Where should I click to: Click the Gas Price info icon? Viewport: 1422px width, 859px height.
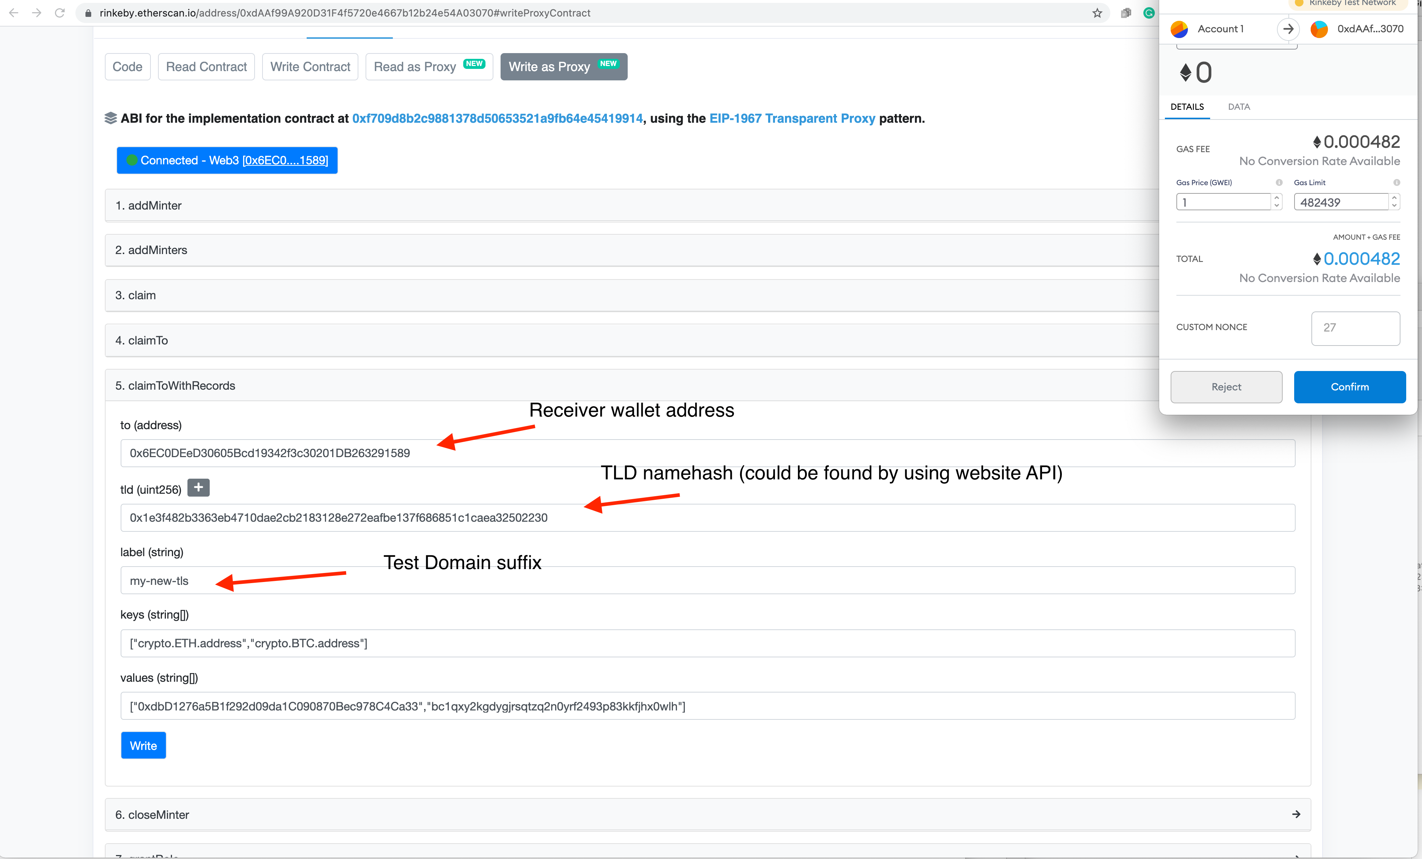pyautogui.click(x=1279, y=182)
